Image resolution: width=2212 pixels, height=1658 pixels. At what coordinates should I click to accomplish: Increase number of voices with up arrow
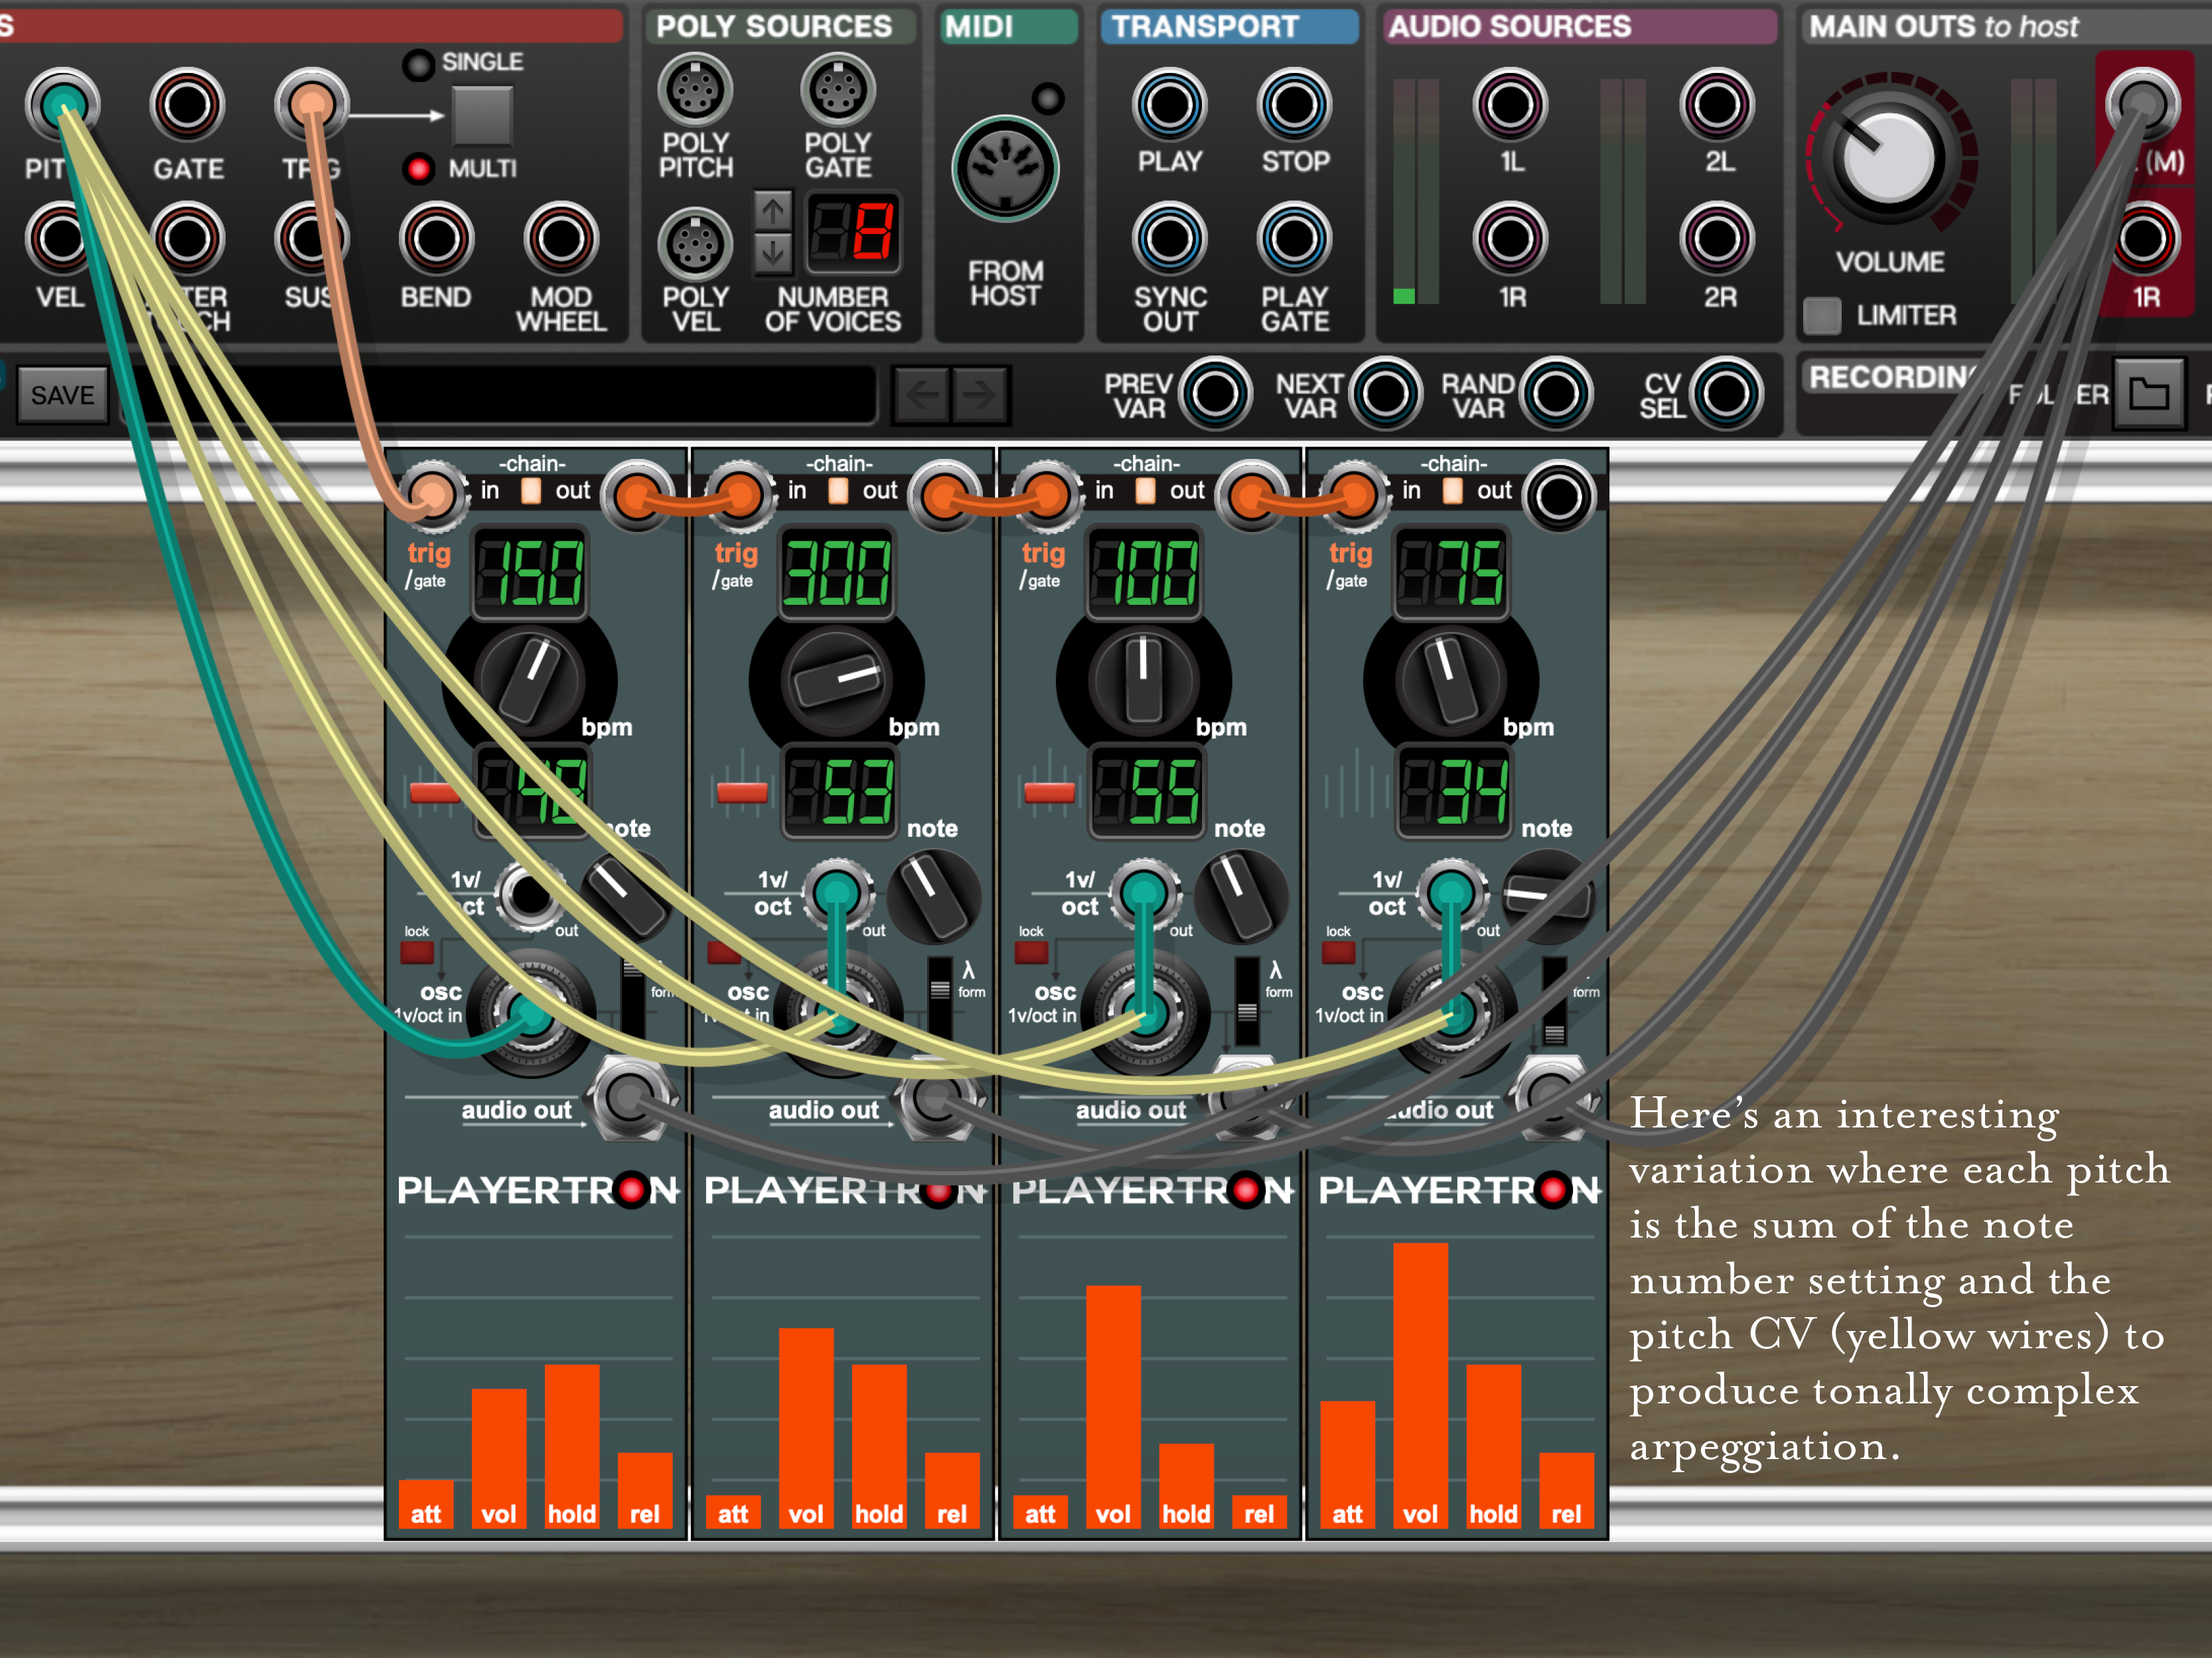click(772, 211)
